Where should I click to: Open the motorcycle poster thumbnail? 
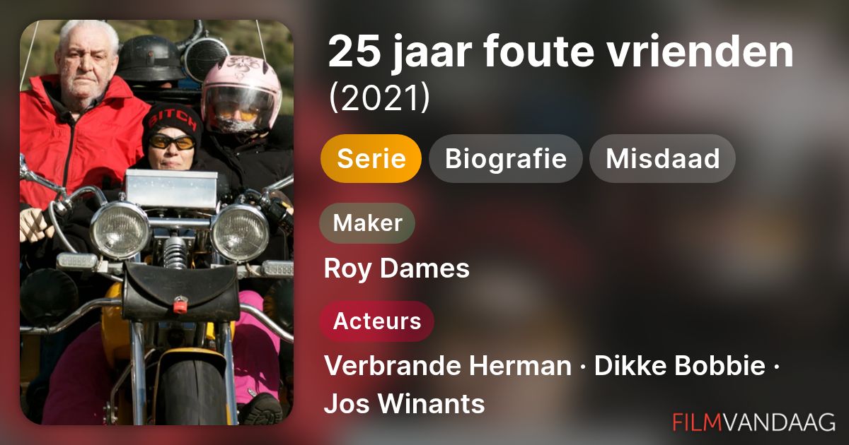(156, 222)
